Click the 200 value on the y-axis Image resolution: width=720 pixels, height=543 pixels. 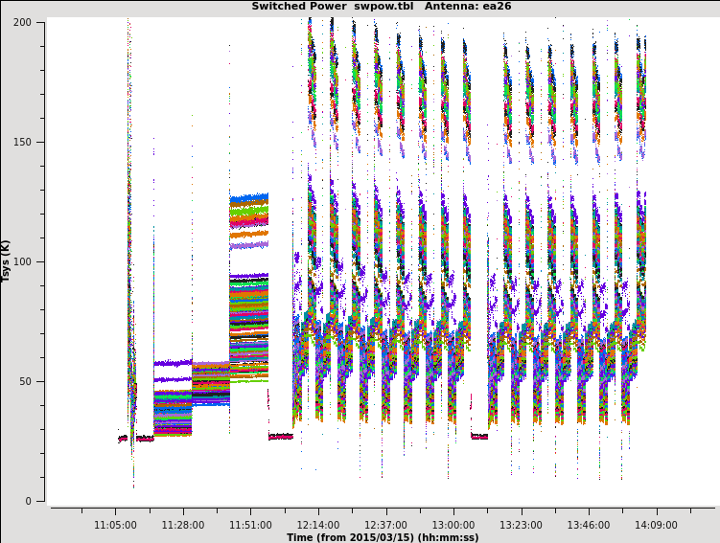(22, 22)
